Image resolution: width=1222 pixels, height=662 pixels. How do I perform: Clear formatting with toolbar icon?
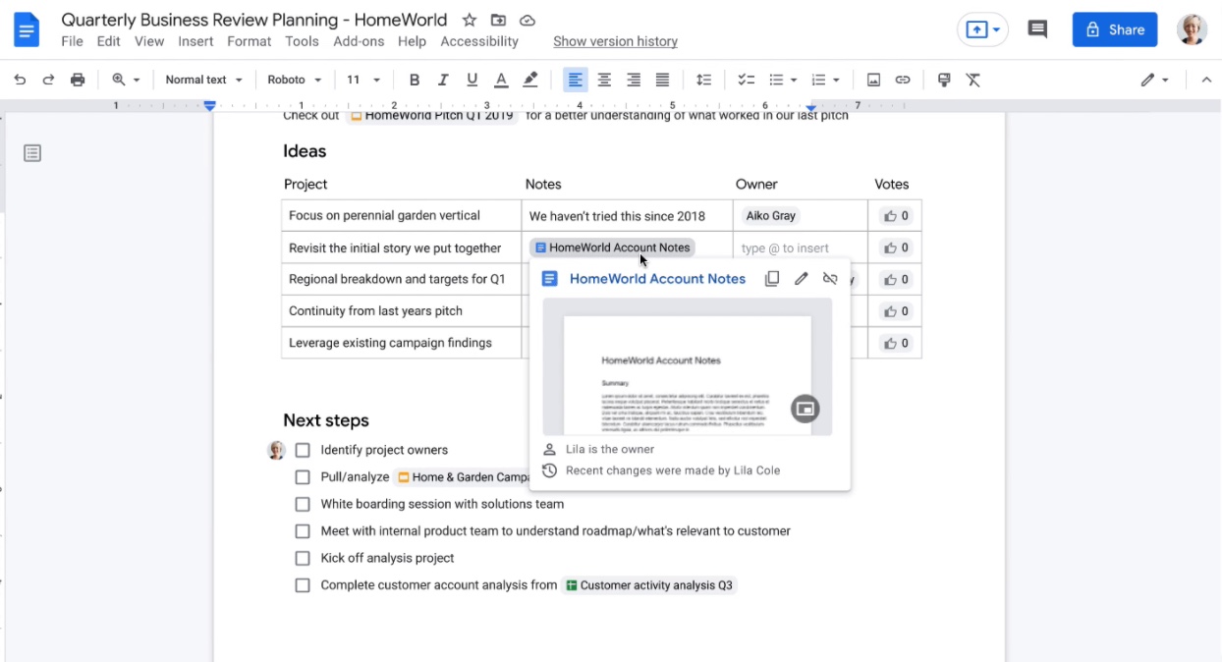(x=973, y=80)
